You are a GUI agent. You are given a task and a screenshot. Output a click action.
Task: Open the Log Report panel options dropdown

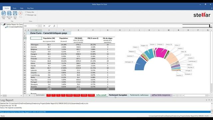pos(206,100)
